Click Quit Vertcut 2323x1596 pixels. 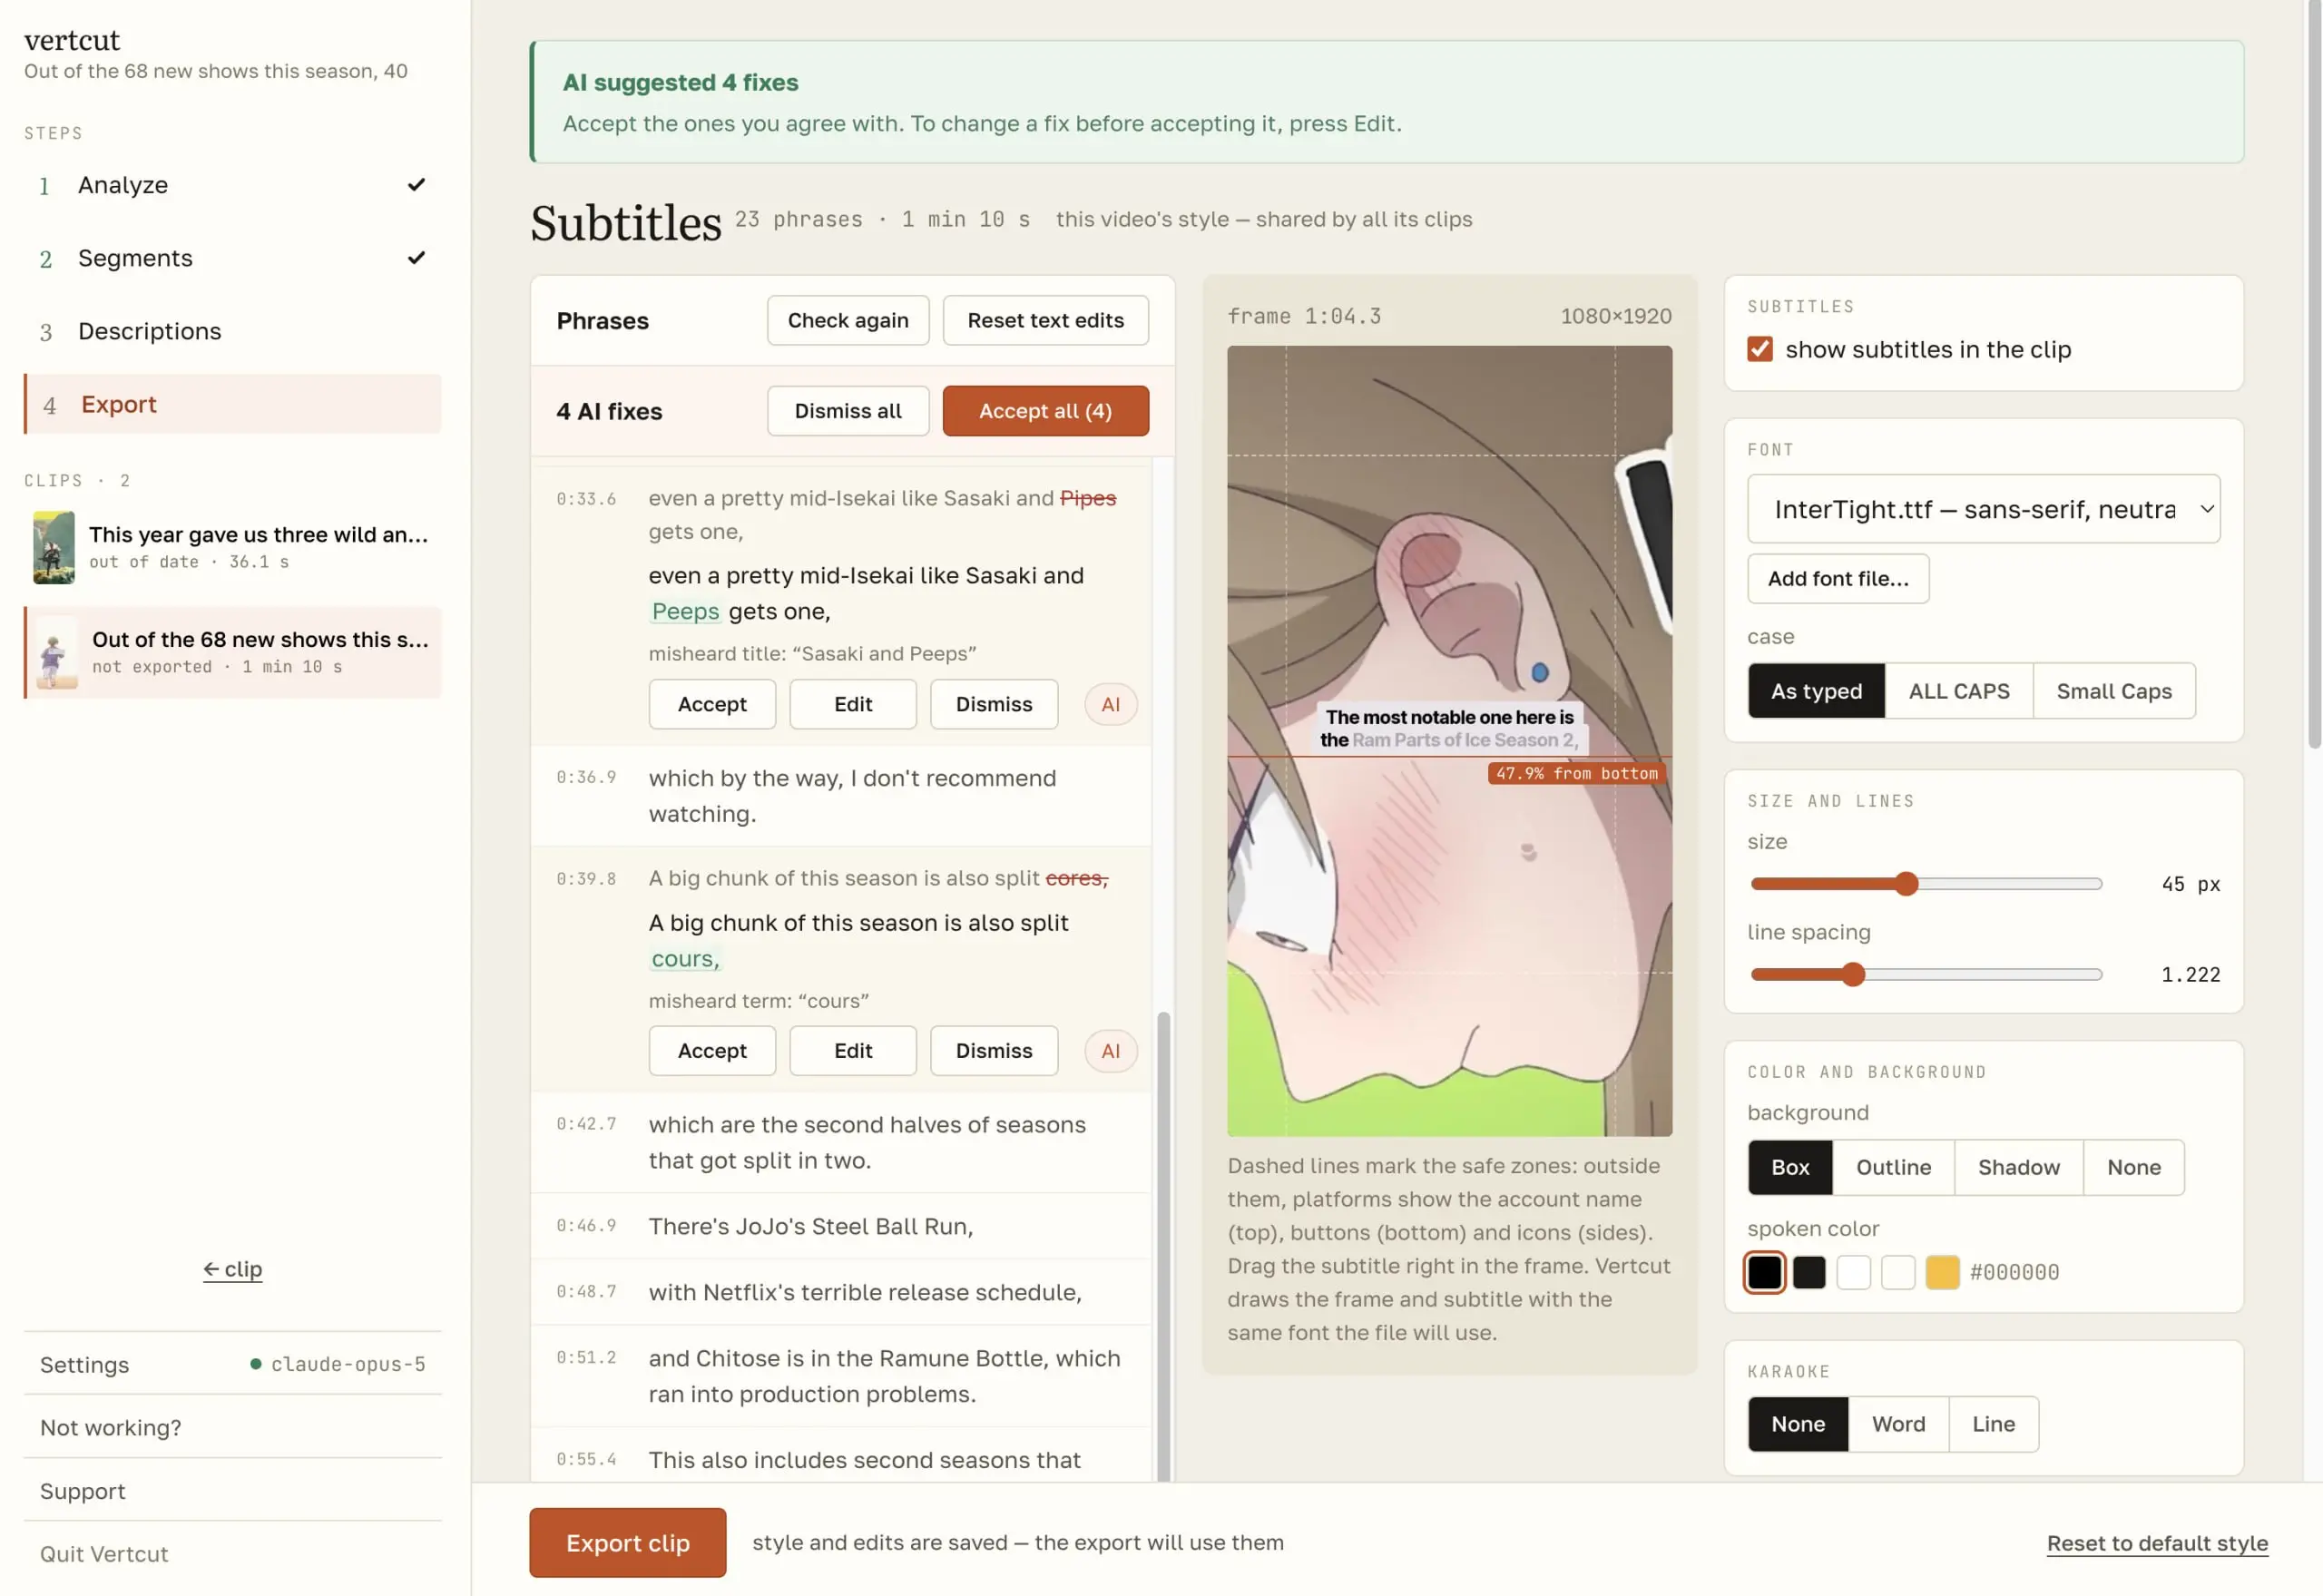(232, 1553)
